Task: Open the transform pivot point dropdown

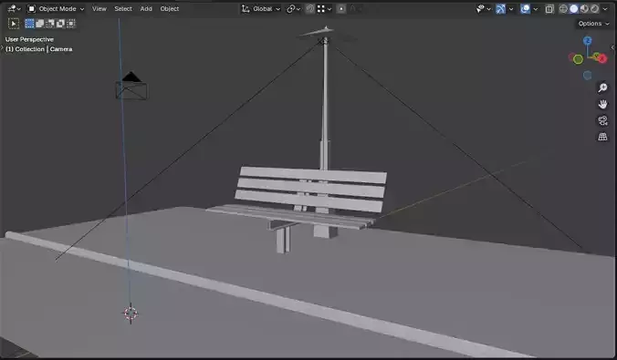Action: (x=293, y=8)
